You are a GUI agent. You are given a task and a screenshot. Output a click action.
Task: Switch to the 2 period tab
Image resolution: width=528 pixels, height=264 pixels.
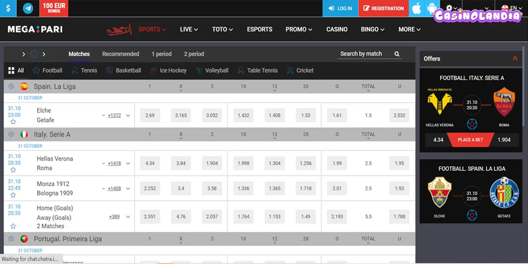pyautogui.click(x=194, y=54)
